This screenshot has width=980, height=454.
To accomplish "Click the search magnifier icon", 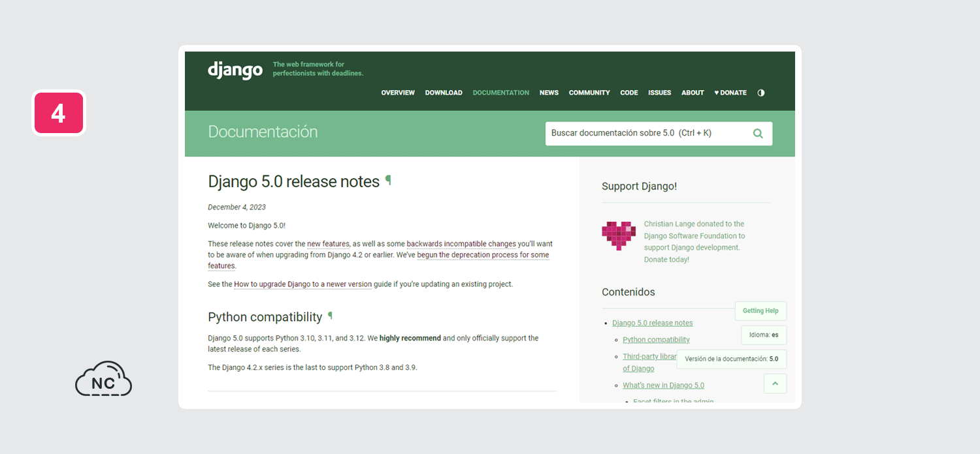I will [758, 133].
